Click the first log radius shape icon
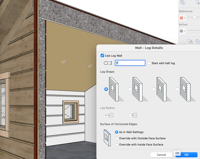This screenshot has width=200, height=159. coord(111,115)
